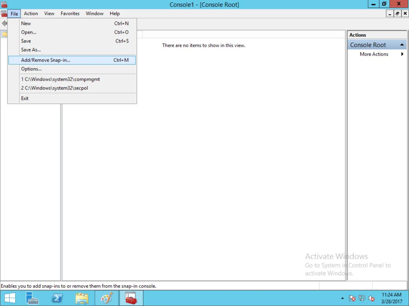Open Options... from the File menu
Image resolution: width=409 pixels, height=306 pixels.
[x=72, y=69]
